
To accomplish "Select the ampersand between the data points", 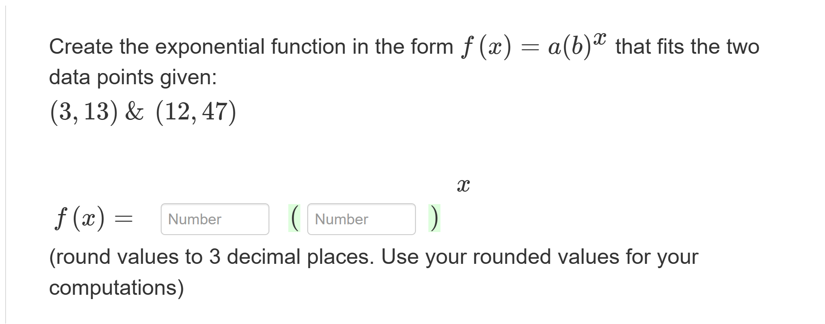I will (x=134, y=111).
